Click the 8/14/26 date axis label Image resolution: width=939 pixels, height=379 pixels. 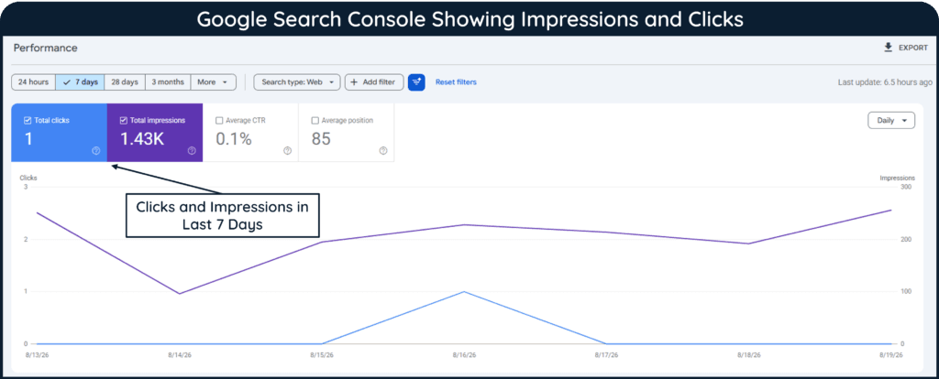pyautogui.click(x=179, y=355)
